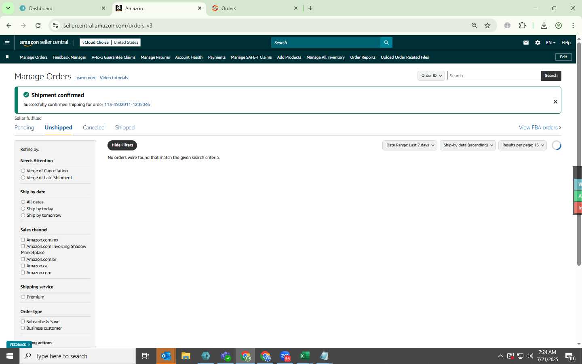582x364 pixels.
Task: Switch to the Canceled orders tab
Action: [x=94, y=127]
